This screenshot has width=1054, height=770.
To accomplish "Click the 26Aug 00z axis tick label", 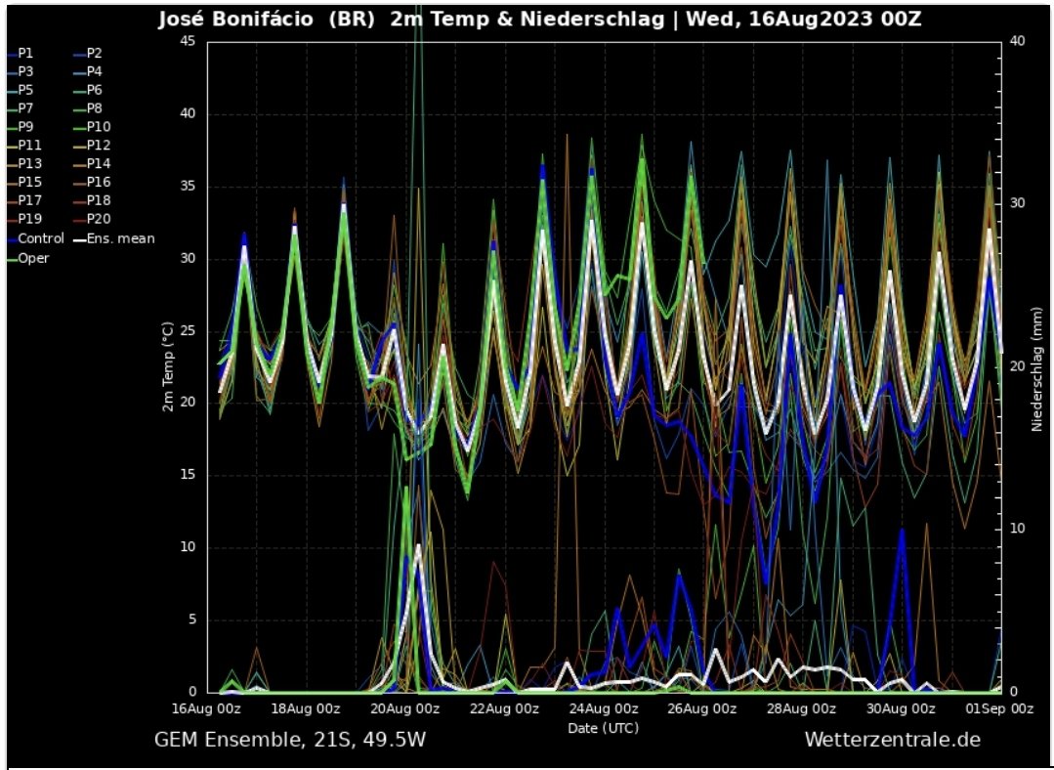I will (x=702, y=708).
